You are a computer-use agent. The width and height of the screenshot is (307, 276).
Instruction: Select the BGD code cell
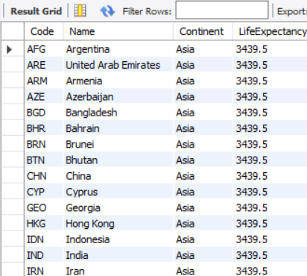point(44,113)
